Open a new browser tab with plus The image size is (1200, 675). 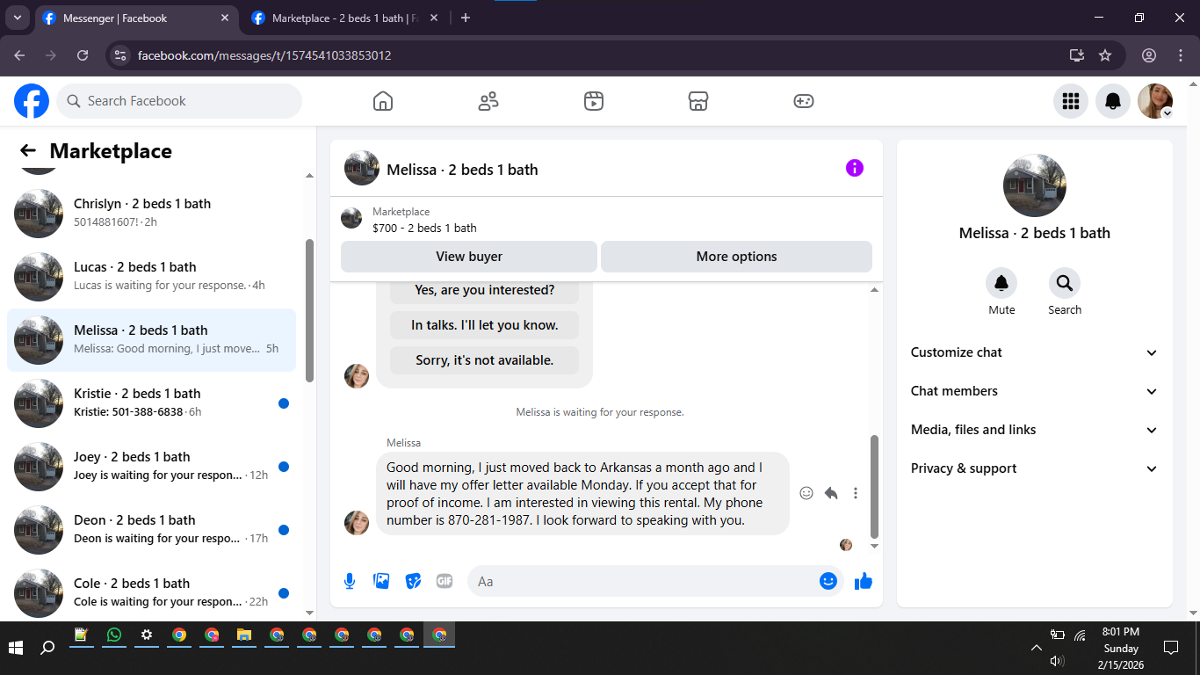click(x=466, y=18)
